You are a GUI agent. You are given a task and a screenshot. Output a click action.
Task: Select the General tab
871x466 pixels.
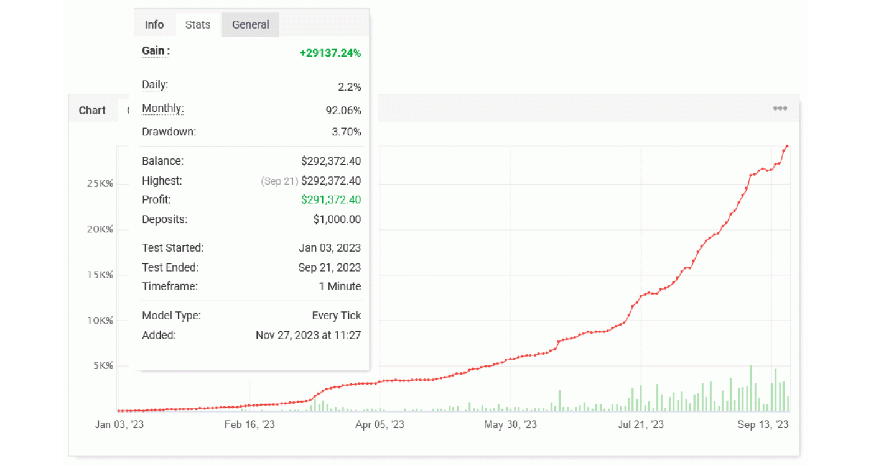pos(250,25)
